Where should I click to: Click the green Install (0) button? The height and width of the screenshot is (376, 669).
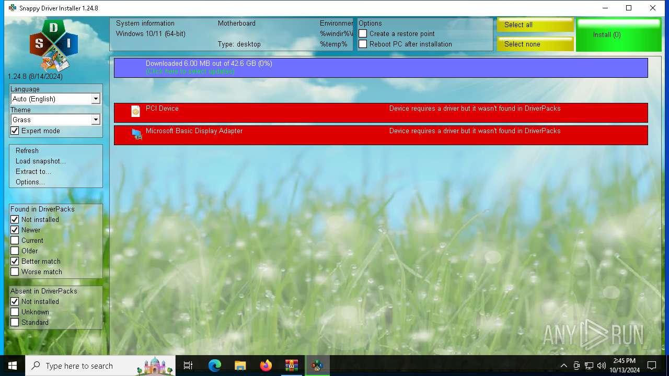coord(620,35)
